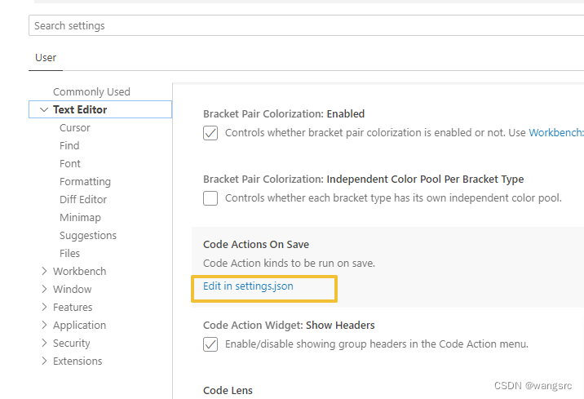The image size is (584, 399).
Task: Uncheck Bracket Pair Colorization Enabled checkbox
Action: pyautogui.click(x=210, y=133)
